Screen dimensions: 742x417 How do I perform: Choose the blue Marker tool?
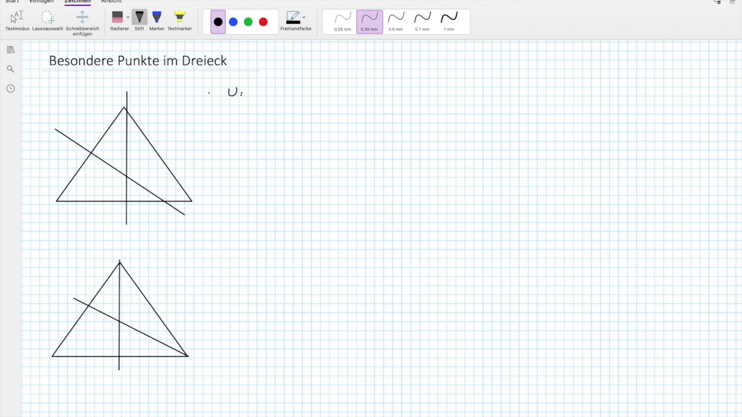click(157, 21)
